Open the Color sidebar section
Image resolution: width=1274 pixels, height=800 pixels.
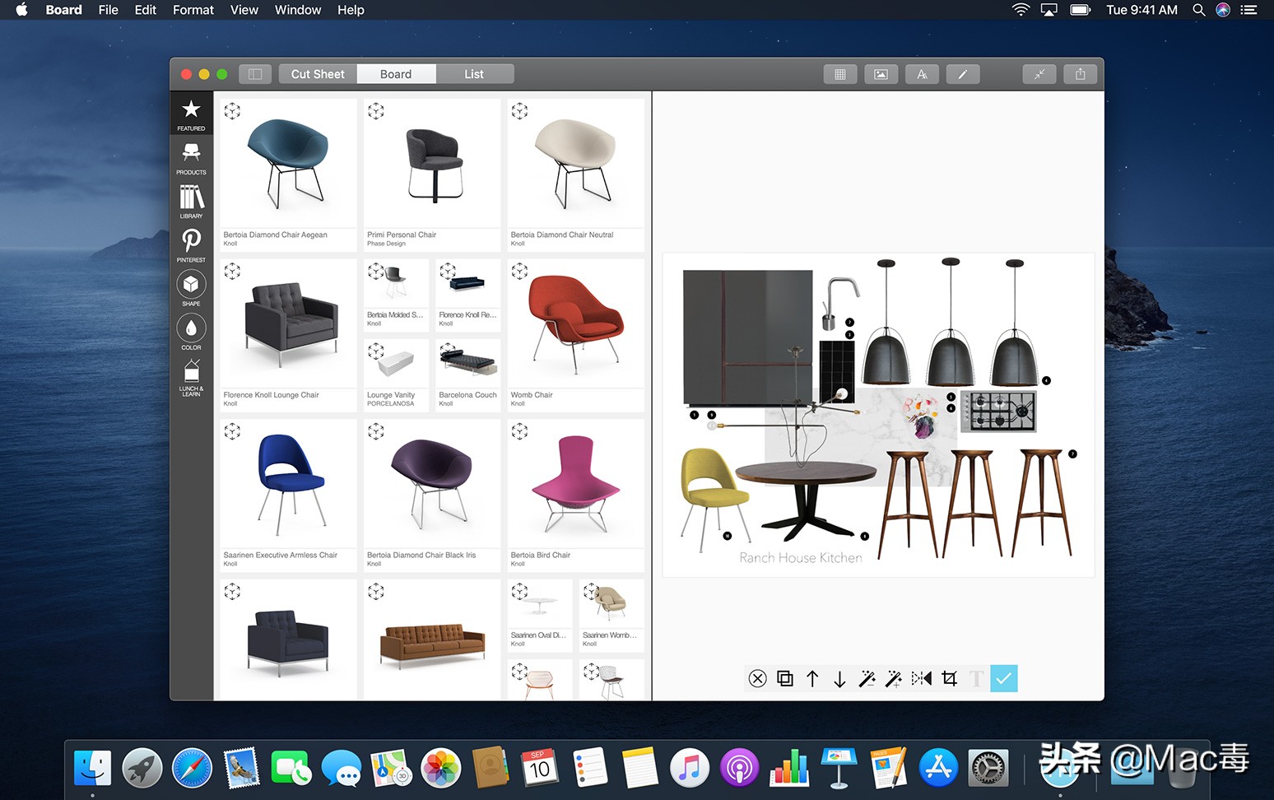pyautogui.click(x=191, y=333)
